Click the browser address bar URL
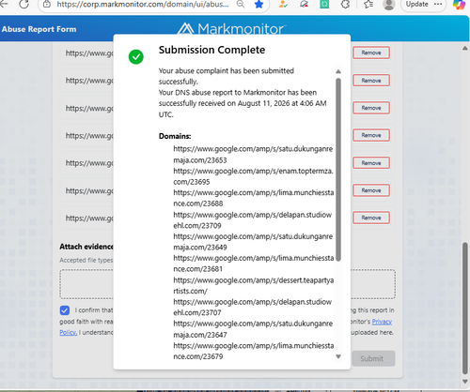The image size is (470, 392). pyautogui.click(x=143, y=5)
